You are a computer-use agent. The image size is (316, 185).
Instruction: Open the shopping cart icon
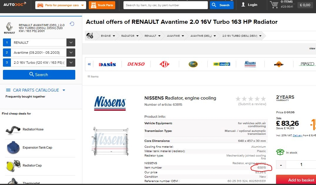[x=274, y=5]
